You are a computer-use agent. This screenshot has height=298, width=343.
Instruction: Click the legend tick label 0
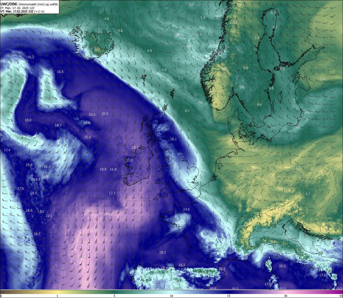pos(1,296)
